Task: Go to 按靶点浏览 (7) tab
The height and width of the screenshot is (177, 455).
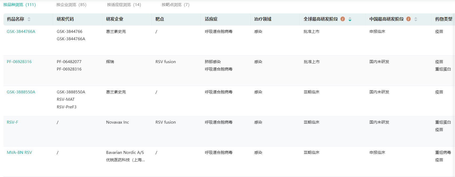Action: 175,5
